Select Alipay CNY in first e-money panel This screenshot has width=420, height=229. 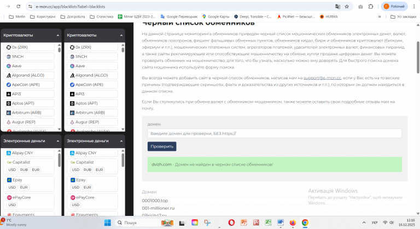pyautogui.click(x=29, y=153)
